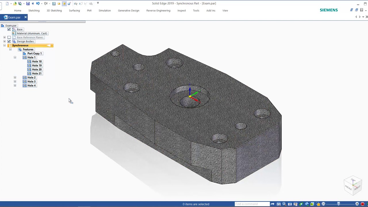Create a new document from the toolbar
The width and height of the screenshot is (368, 207).
tap(7, 3)
